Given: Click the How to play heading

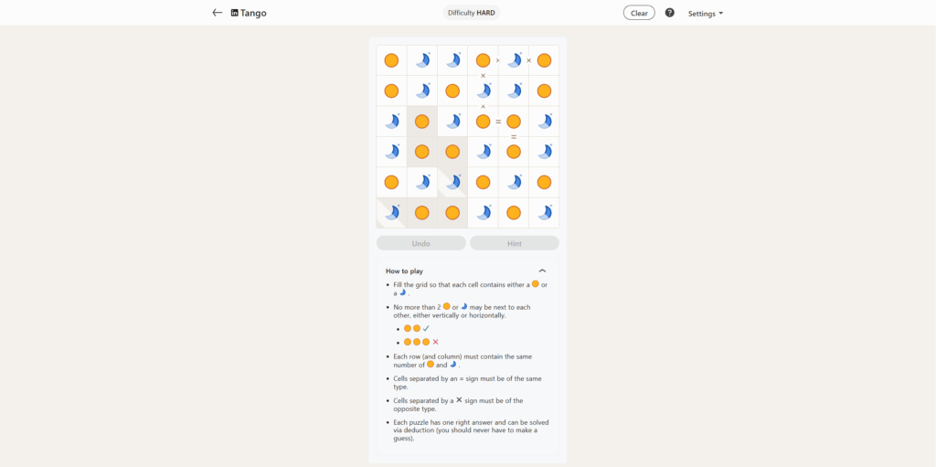Looking at the screenshot, I should click(404, 271).
